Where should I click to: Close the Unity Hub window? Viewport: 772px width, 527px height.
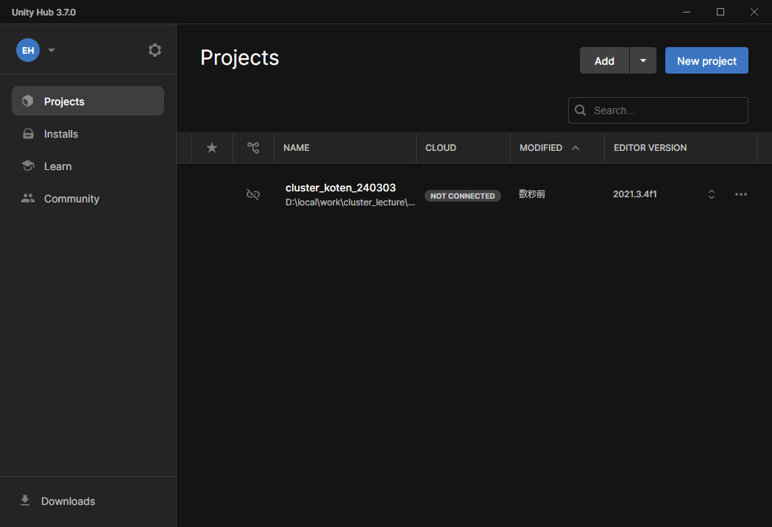tap(754, 12)
